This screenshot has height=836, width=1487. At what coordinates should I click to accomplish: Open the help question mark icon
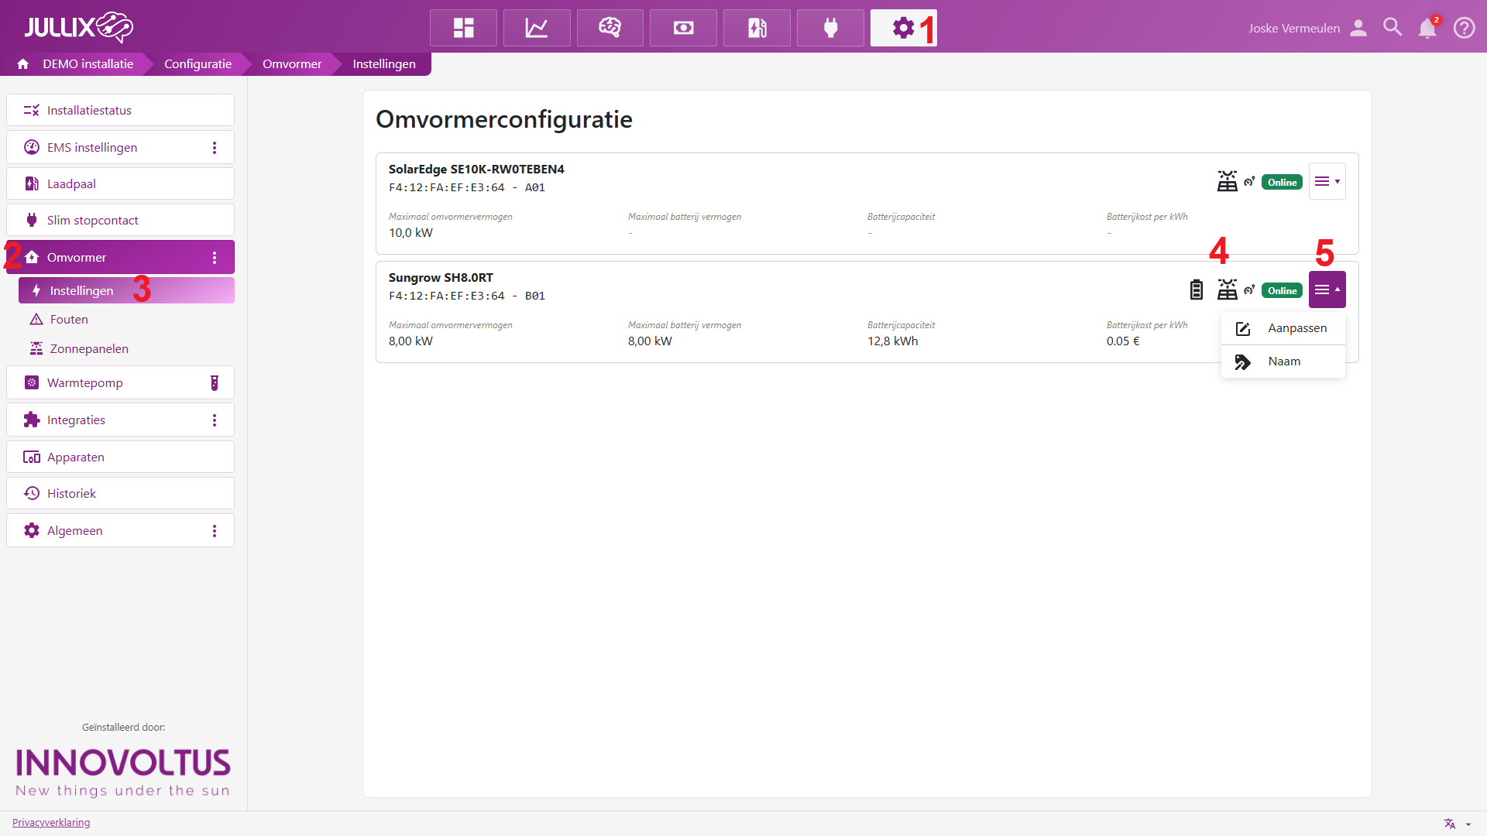pos(1464,28)
